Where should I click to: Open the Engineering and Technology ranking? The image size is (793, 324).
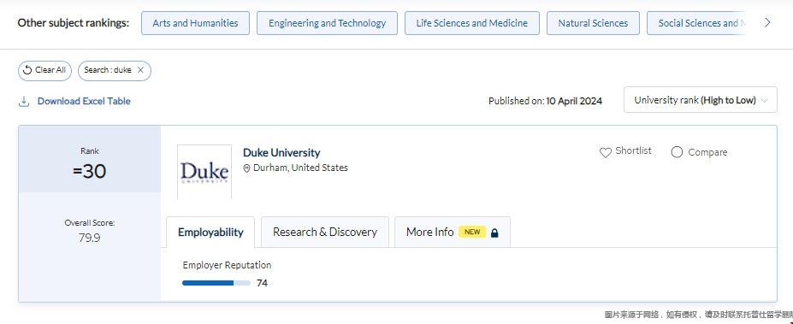[328, 23]
